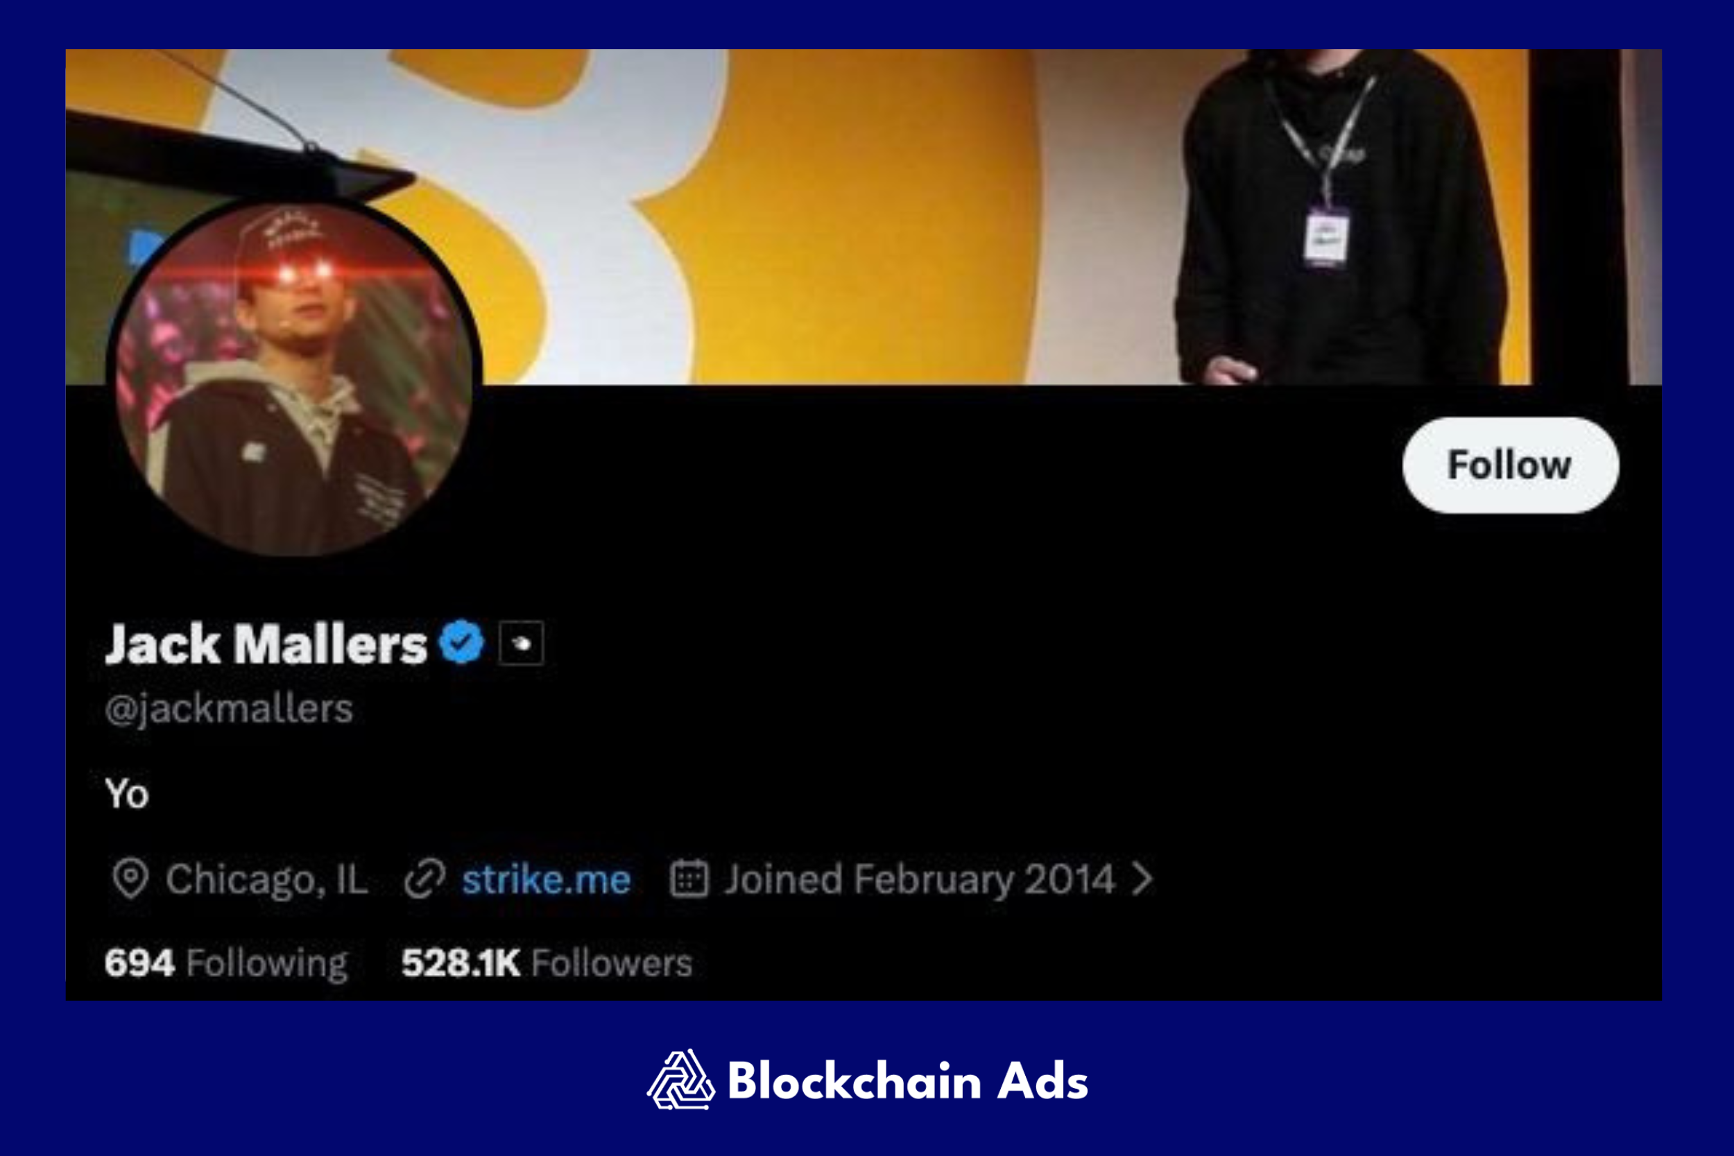Click the Jack Mallers display name
Viewport: 1734px width, 1156px height.
(266, 644)
